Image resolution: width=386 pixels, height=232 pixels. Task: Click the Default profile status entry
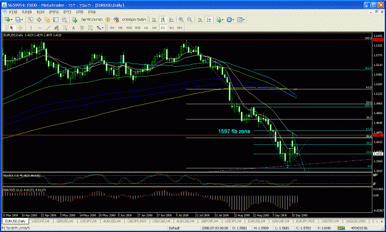174,228
